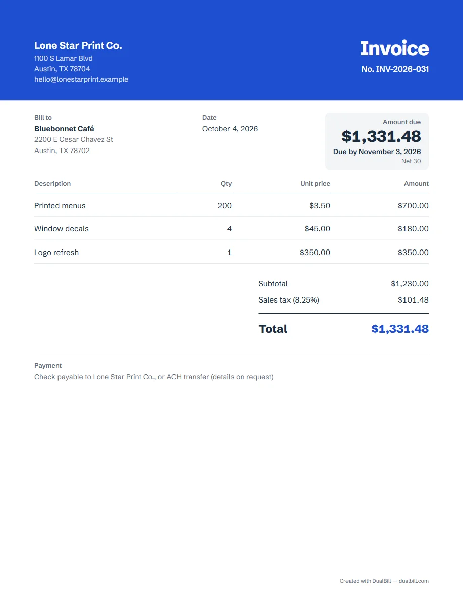Click quantity 1 for Logo refresh
The height and width of the screenshot is (600, 463).
(229, 253)
